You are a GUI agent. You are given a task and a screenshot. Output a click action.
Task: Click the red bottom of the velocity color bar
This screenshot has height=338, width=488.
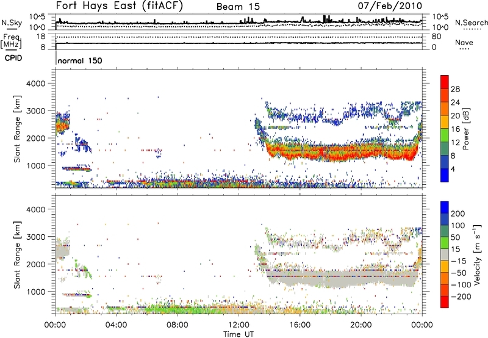pos(445,302)
